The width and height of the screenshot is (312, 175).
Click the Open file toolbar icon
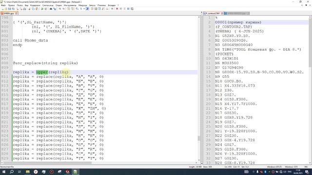(6, 9)
